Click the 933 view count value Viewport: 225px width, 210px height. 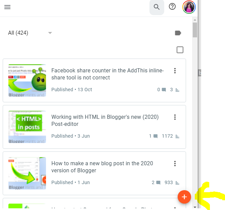[x=169, y=182]
